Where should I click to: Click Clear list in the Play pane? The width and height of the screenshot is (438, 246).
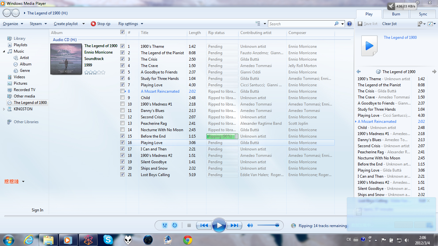pos(389,24)
